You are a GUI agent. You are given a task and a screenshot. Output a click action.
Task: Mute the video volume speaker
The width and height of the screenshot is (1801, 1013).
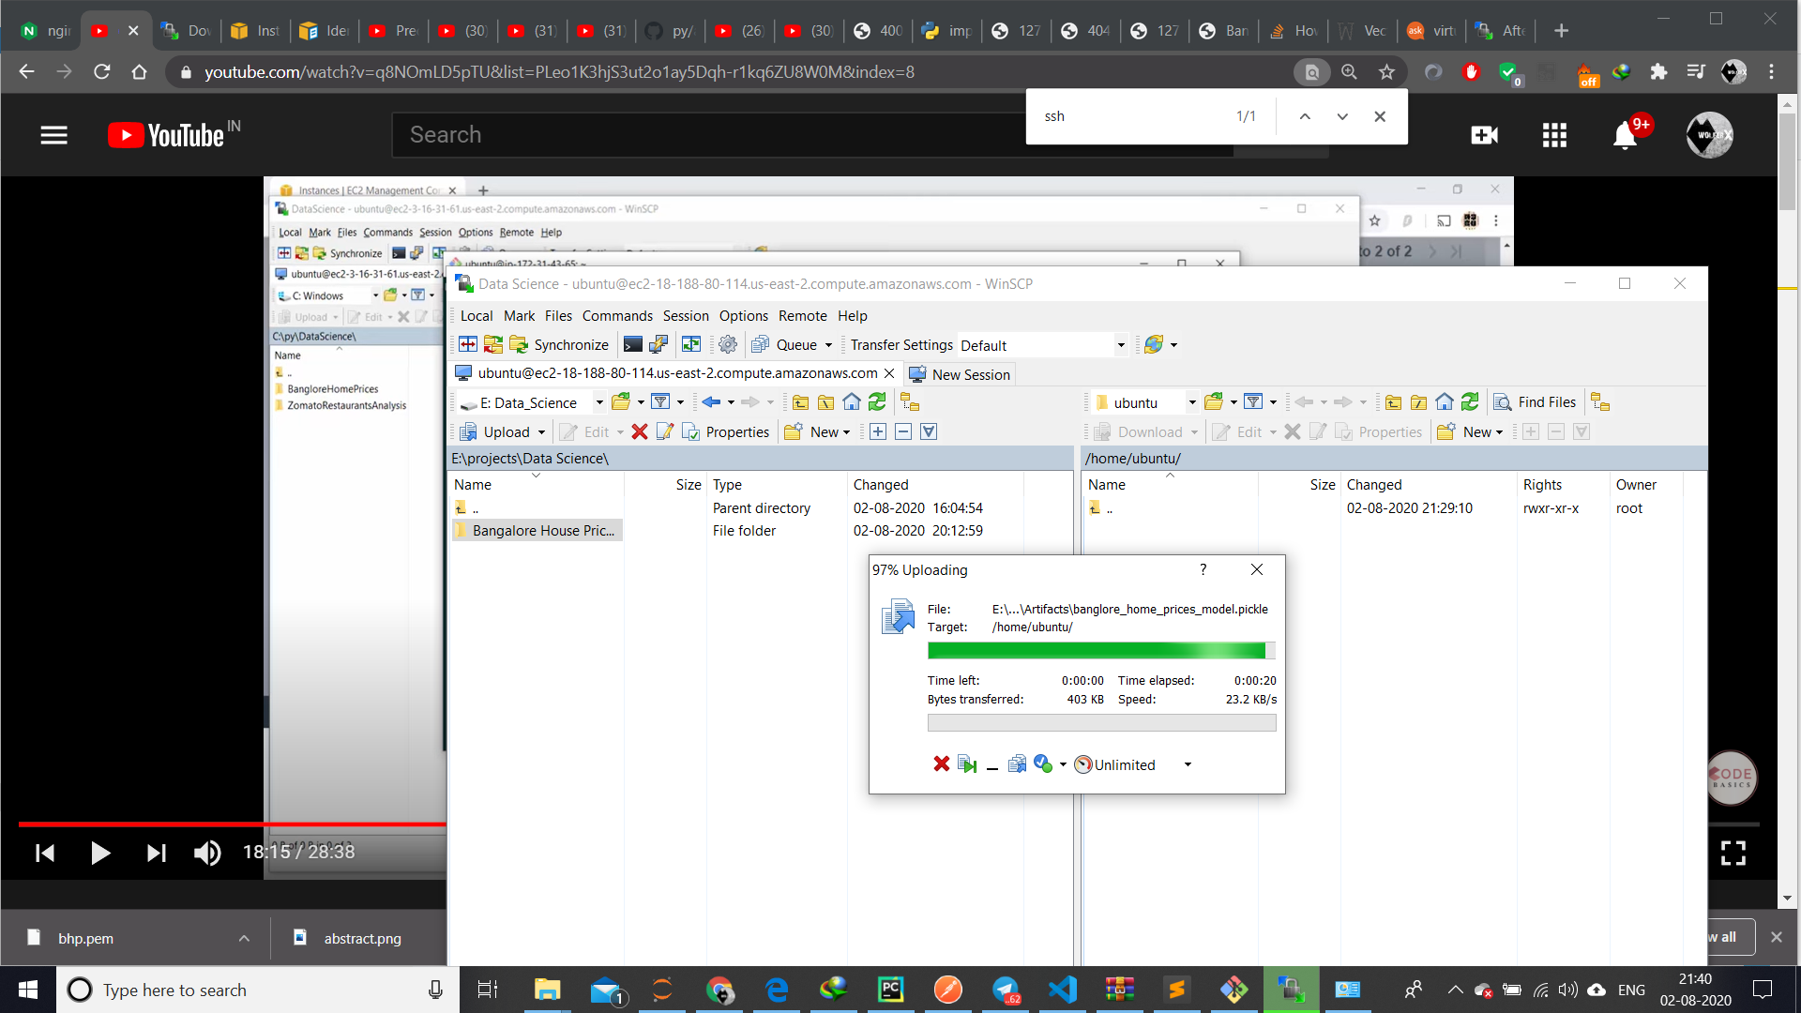pos(207,853)
